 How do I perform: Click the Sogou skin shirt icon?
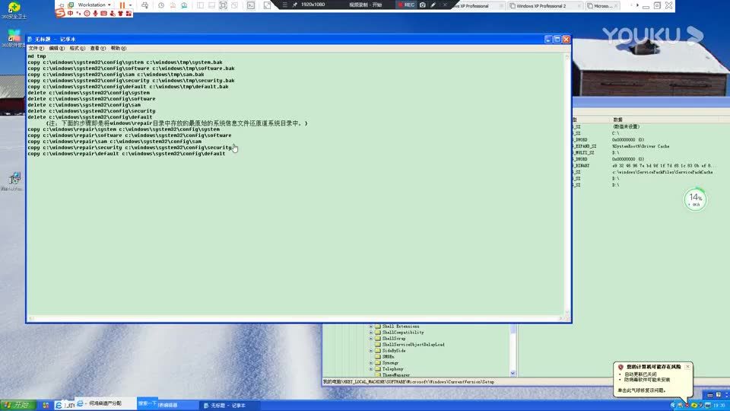(121, 14)
